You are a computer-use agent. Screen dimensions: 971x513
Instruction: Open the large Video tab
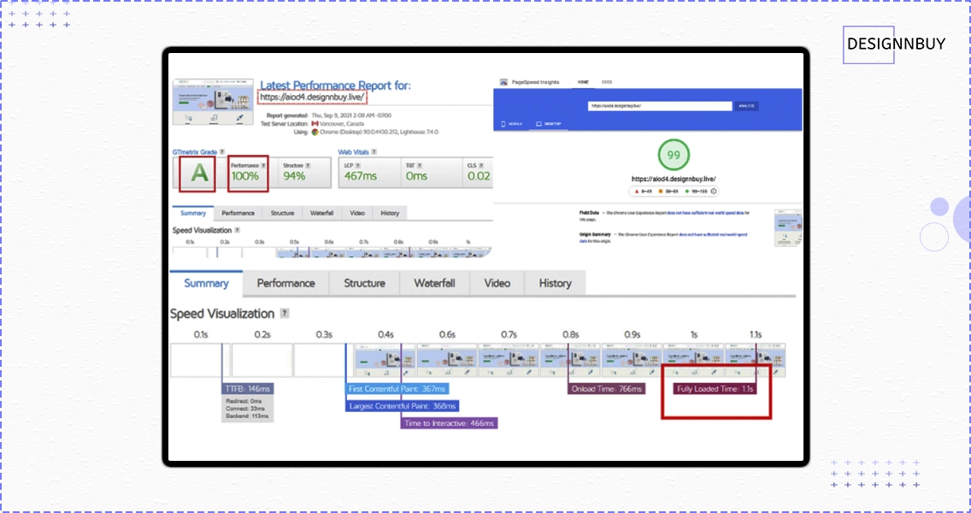coord(497,283)
